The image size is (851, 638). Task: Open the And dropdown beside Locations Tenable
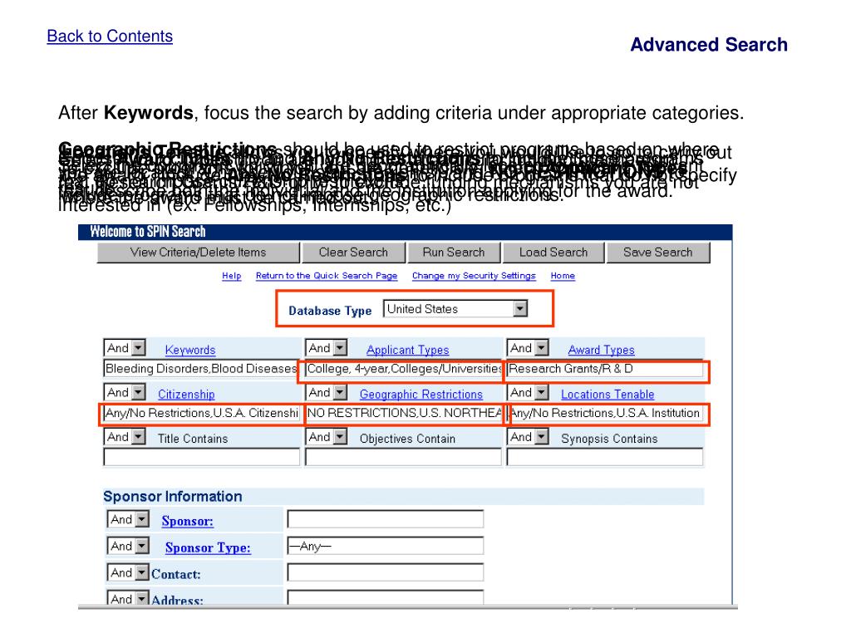pyautogui.click(x=528, y=392)
